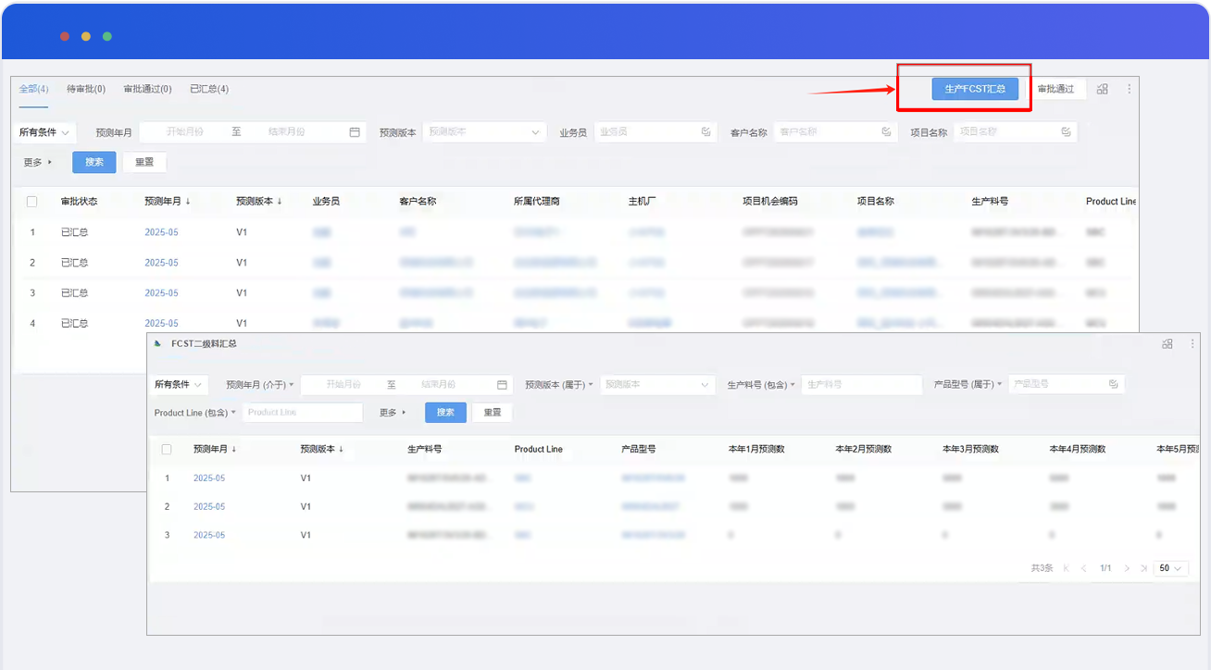This screenshot has width=1211, height=670.
Task: Open 2025-05 link in row 3 of FCST二级料汇总
Action: [x=209, y=535]
